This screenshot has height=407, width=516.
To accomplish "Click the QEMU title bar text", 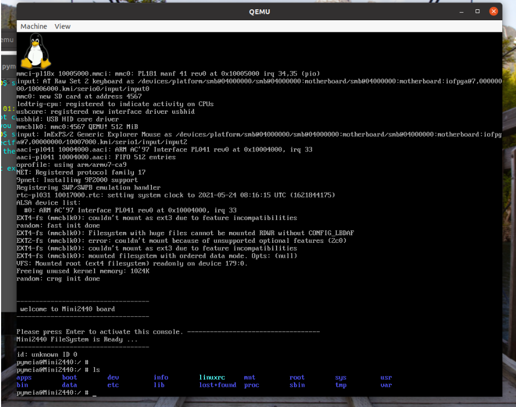I will (259, 11).
